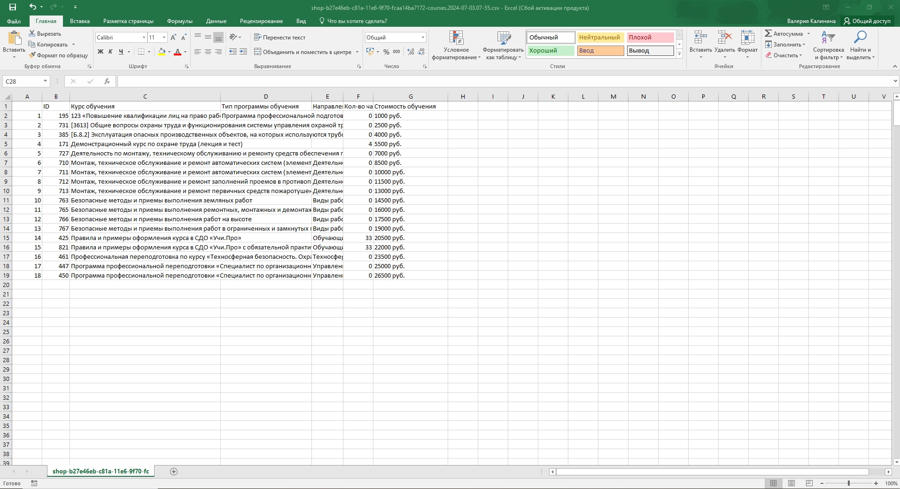Viewport: 900px width, 489px height.
Task: Expand the formula bar
Action: (x=895, y=81)
